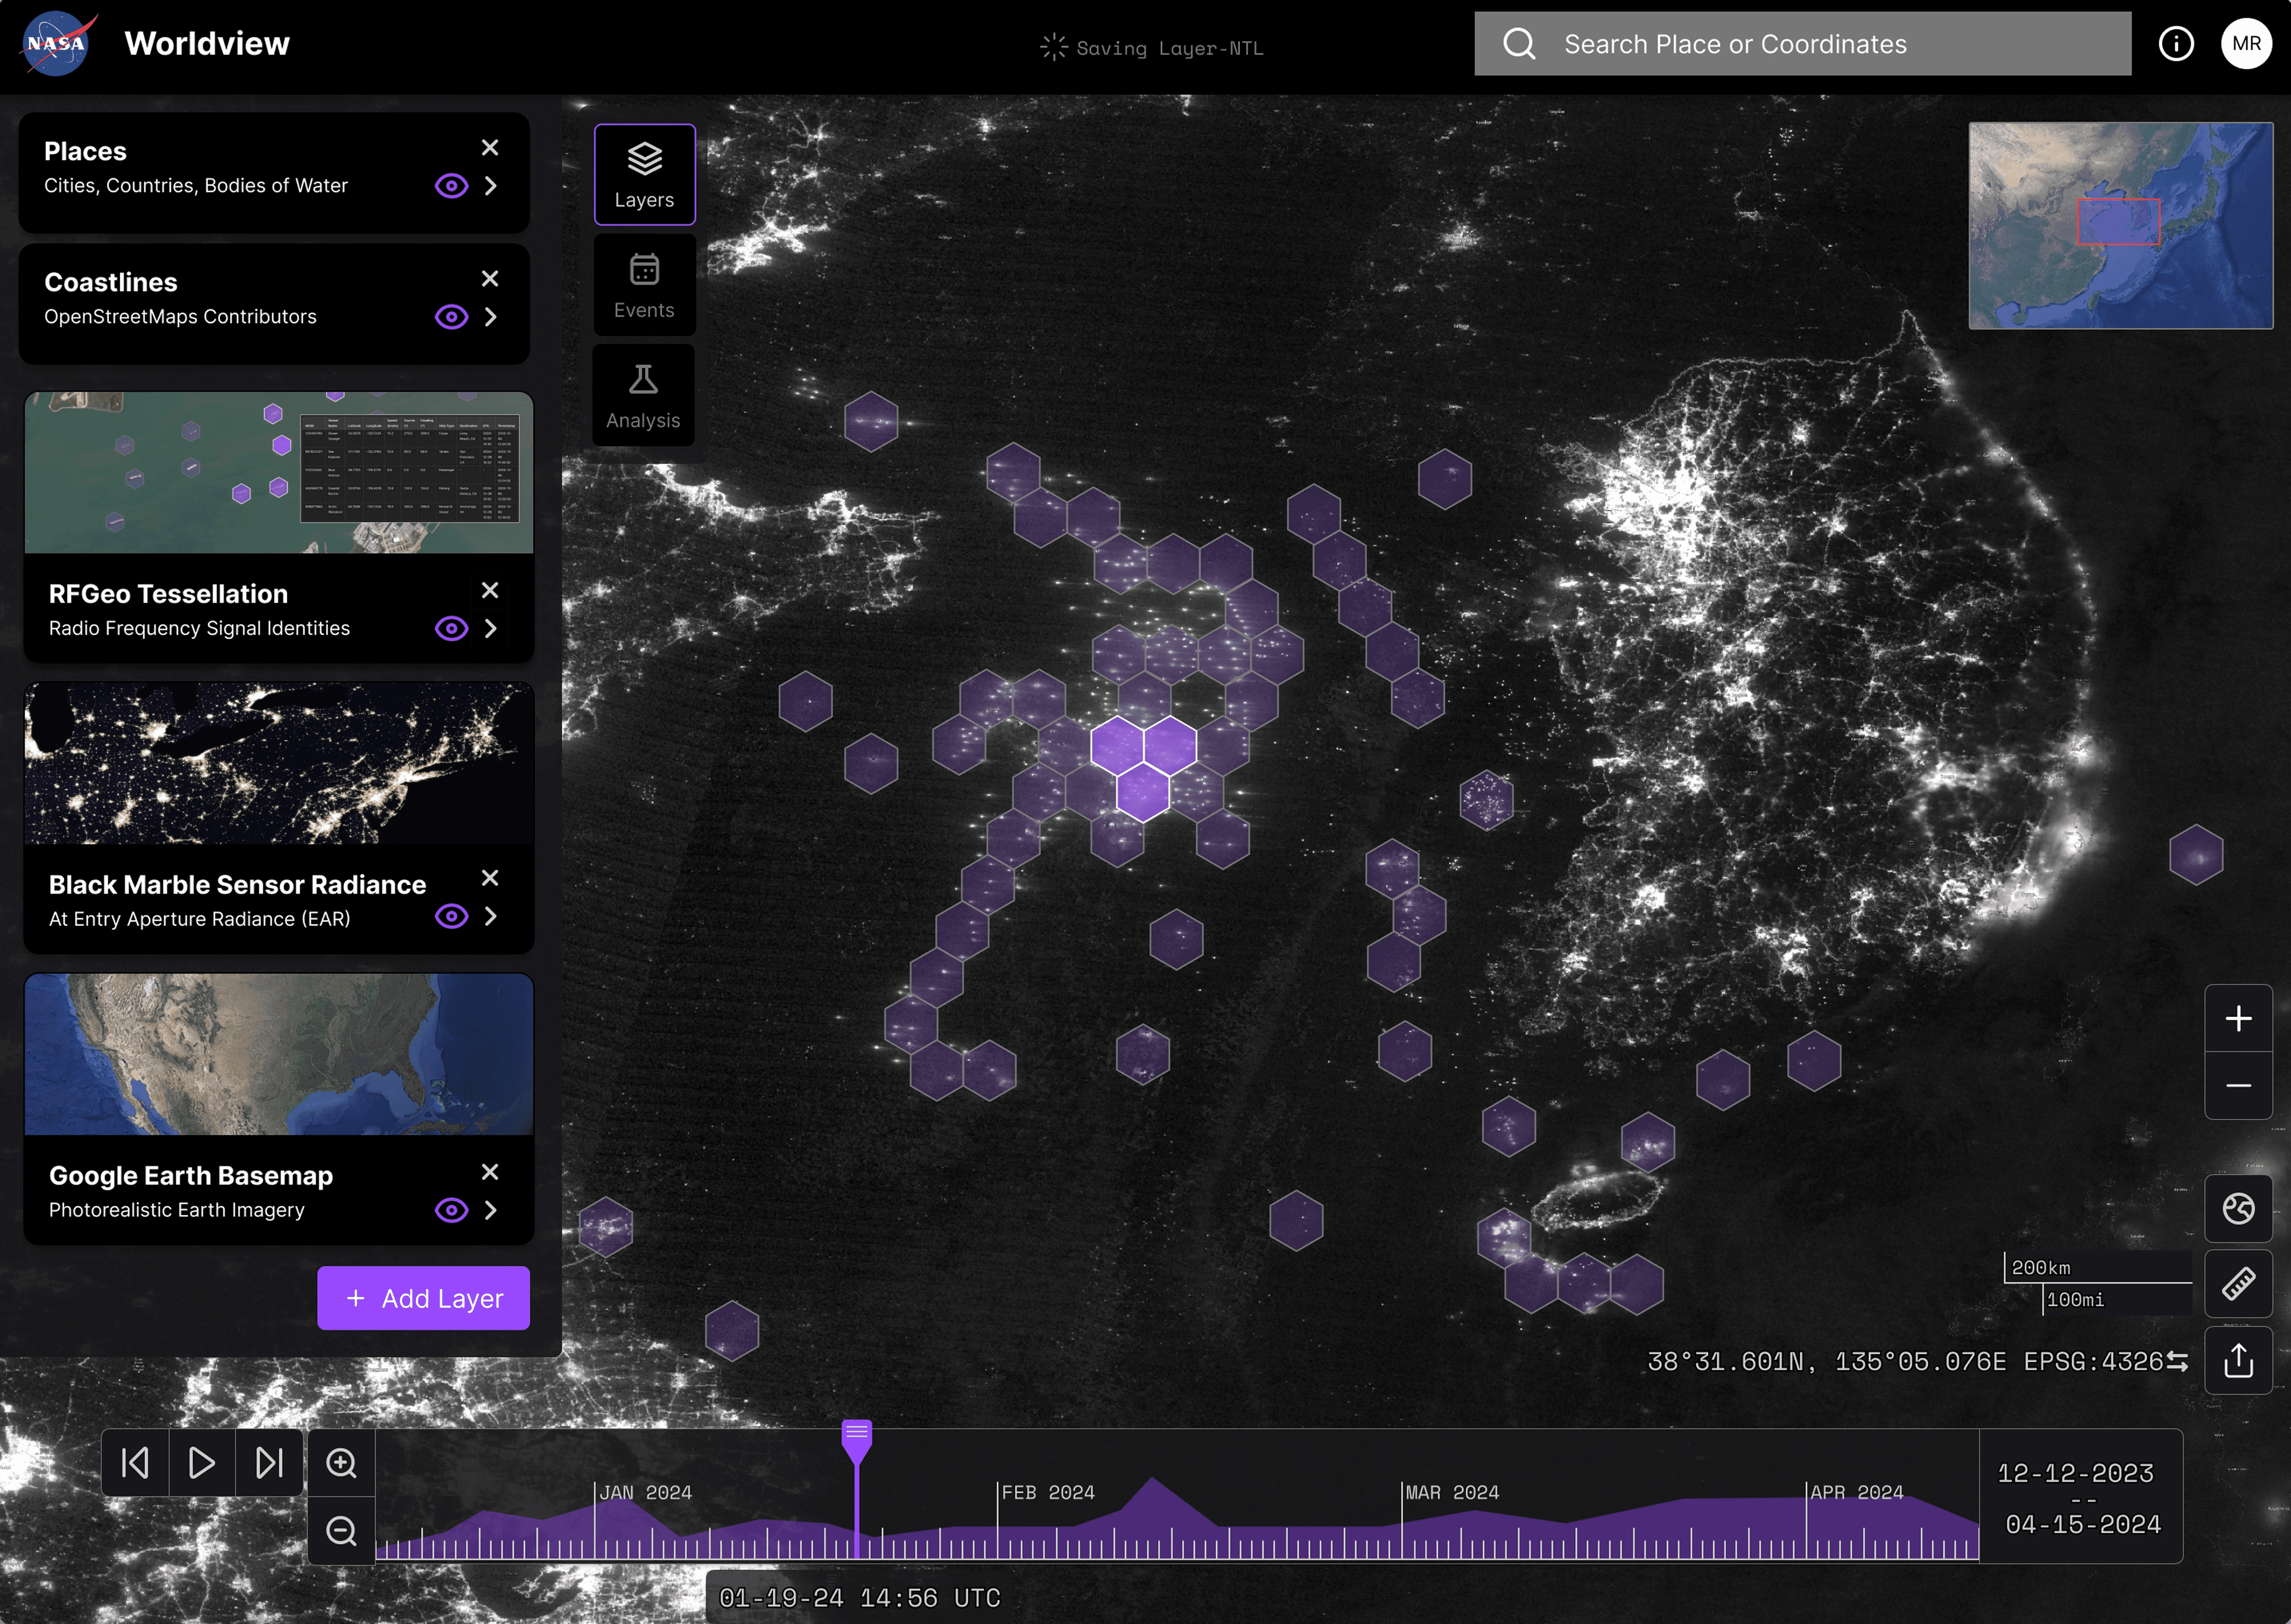Click the purple timeline playhead handle
The image size is (2291, 1624).
pos(857,1437)
